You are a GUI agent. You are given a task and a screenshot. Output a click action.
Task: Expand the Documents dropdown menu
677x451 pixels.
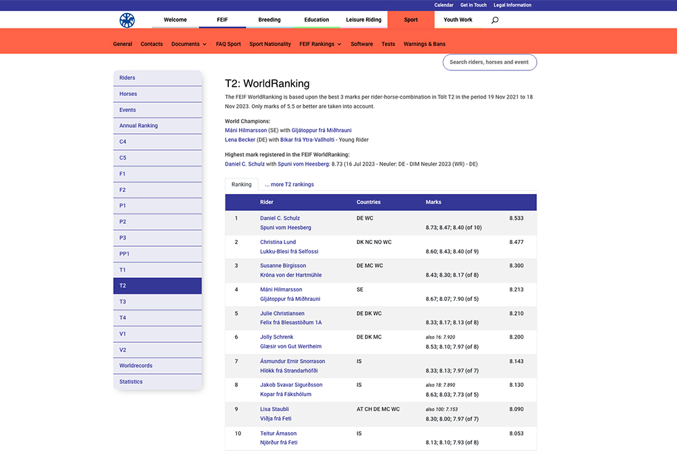point(189,44)
